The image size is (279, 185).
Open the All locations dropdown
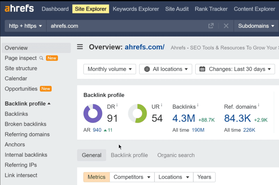(166, 69)
